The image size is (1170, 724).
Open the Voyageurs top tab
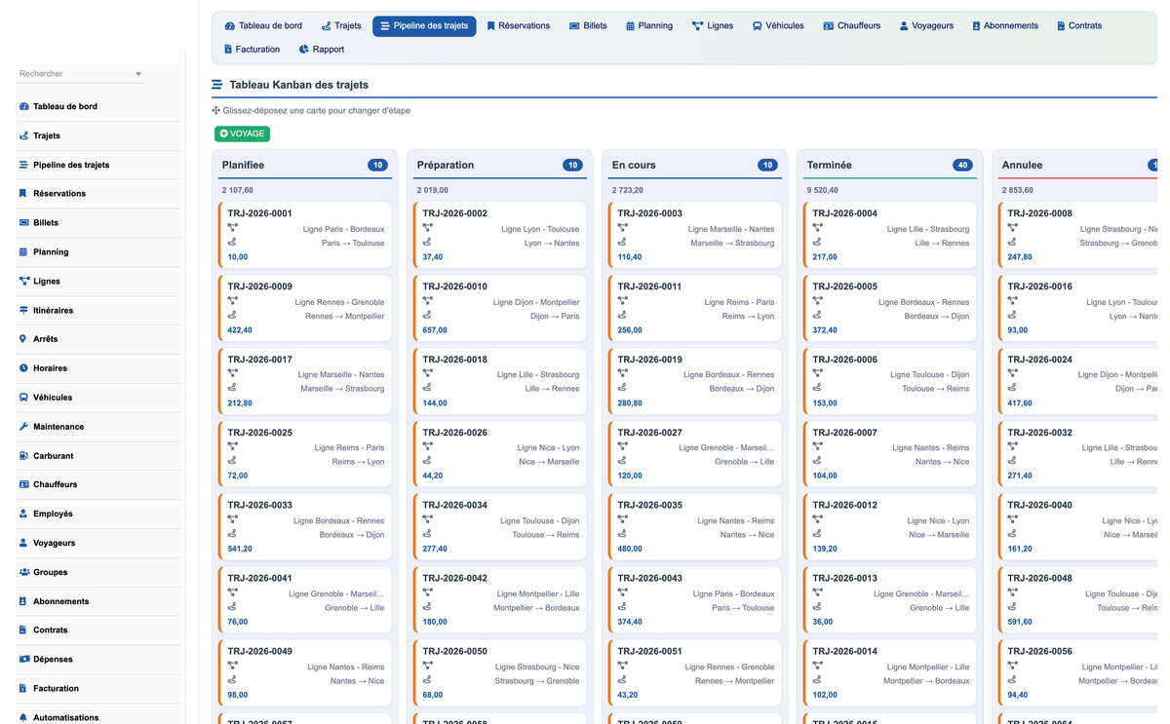click(x=926, y=26)
